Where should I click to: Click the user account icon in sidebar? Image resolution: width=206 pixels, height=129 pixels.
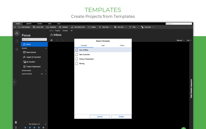16,122
